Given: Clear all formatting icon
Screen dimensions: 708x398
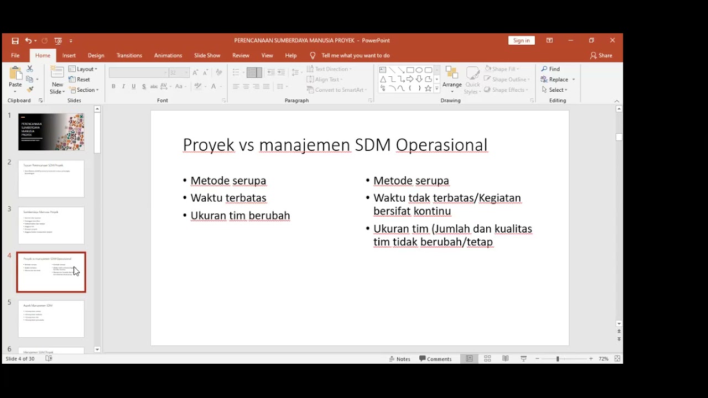Looking at the screenshot, I should 219,72.
